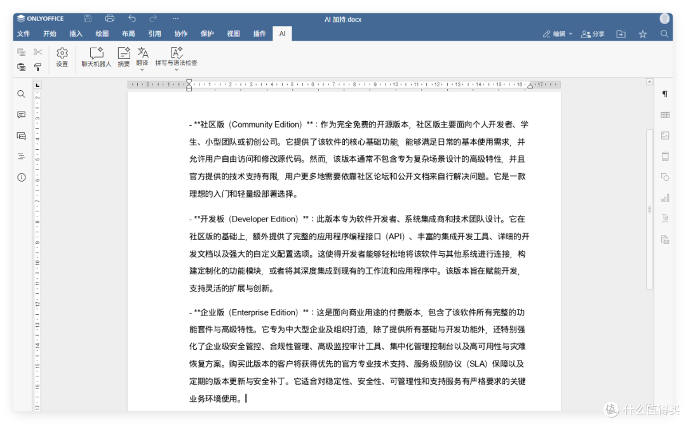The width and height of the screenshot is (686, 424).
Task: Click the open file location icon
Action: pyautogui.click(x=621, y=34)
